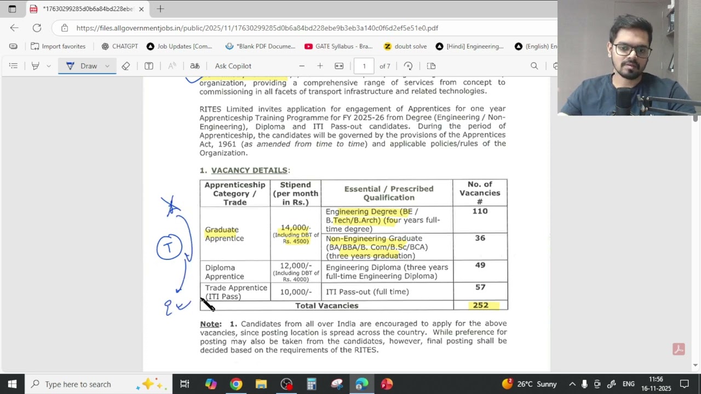Open the notification center icon
Image resolution: width=701 pixels, height=394 pixels.
coord(685,384)
